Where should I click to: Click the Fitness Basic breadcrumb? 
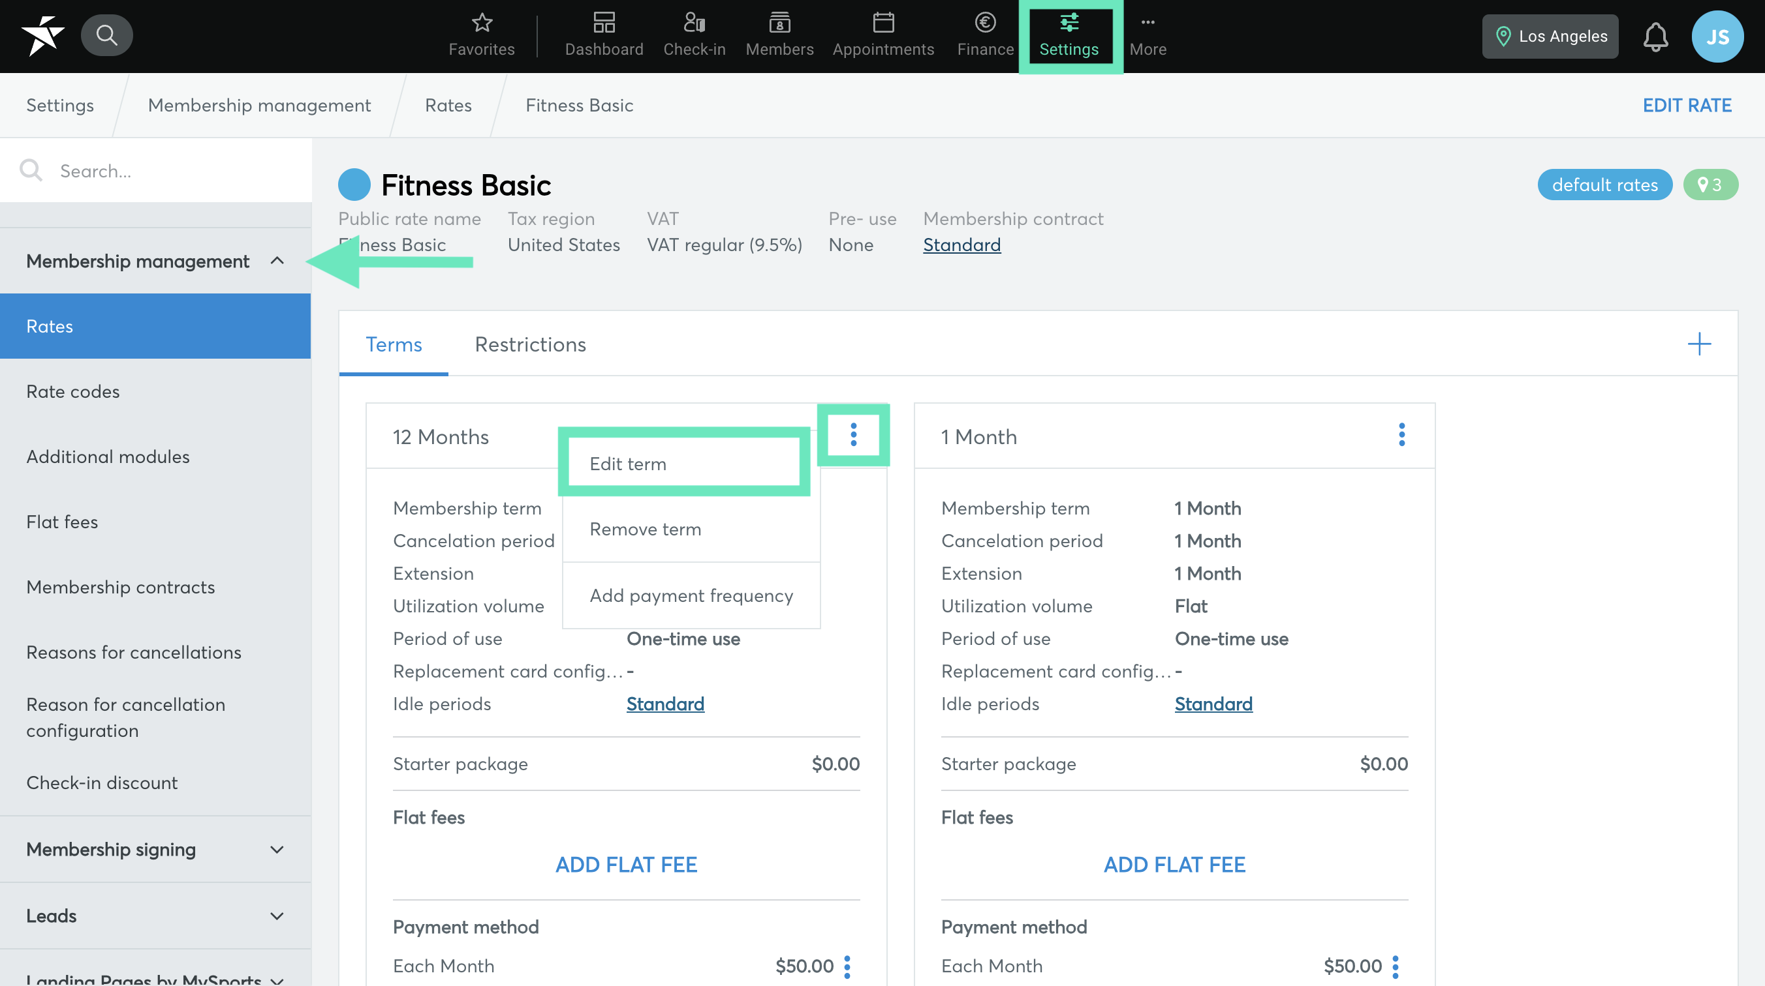tap(579, 105)
